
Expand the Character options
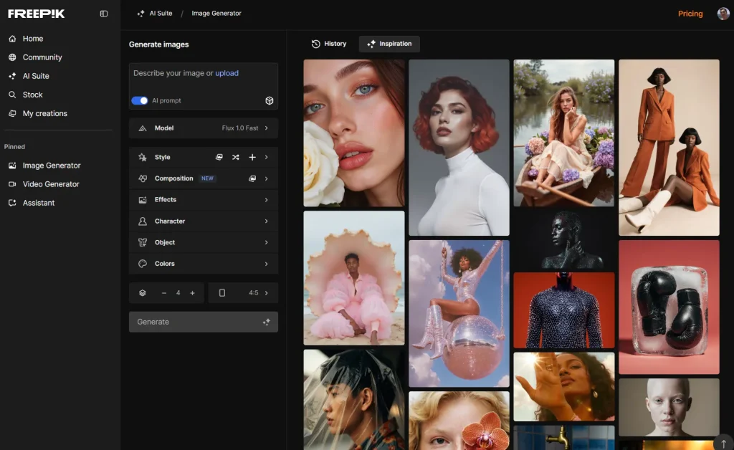pyautogui.click(x=204, y=221)
